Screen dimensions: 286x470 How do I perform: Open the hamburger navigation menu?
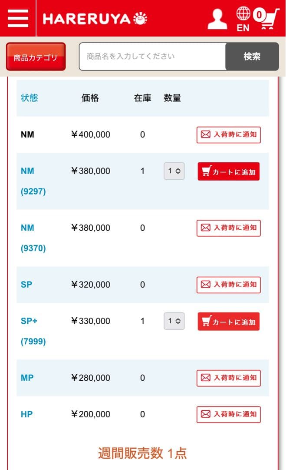(x=18, y=18)
